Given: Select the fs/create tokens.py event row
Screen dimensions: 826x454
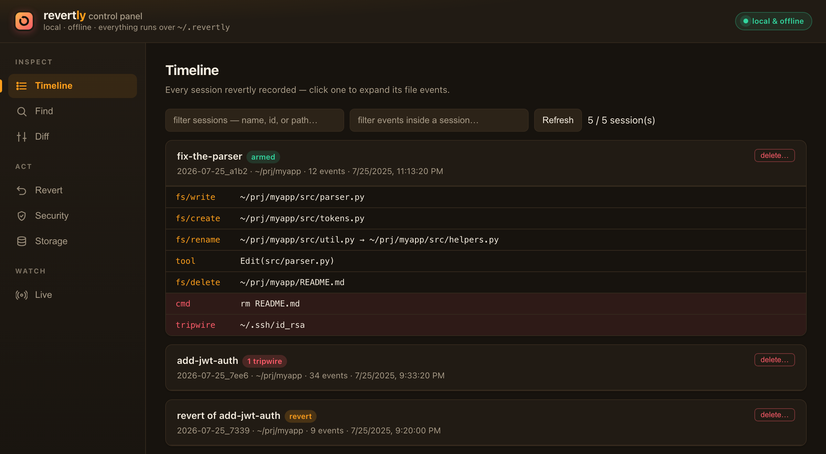Looking at the screenshot, I should [486, 219].
